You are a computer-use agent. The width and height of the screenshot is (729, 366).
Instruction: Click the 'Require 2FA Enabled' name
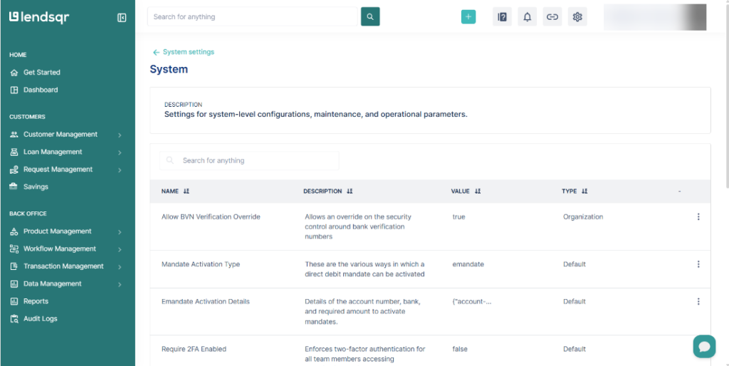(194, 349)
